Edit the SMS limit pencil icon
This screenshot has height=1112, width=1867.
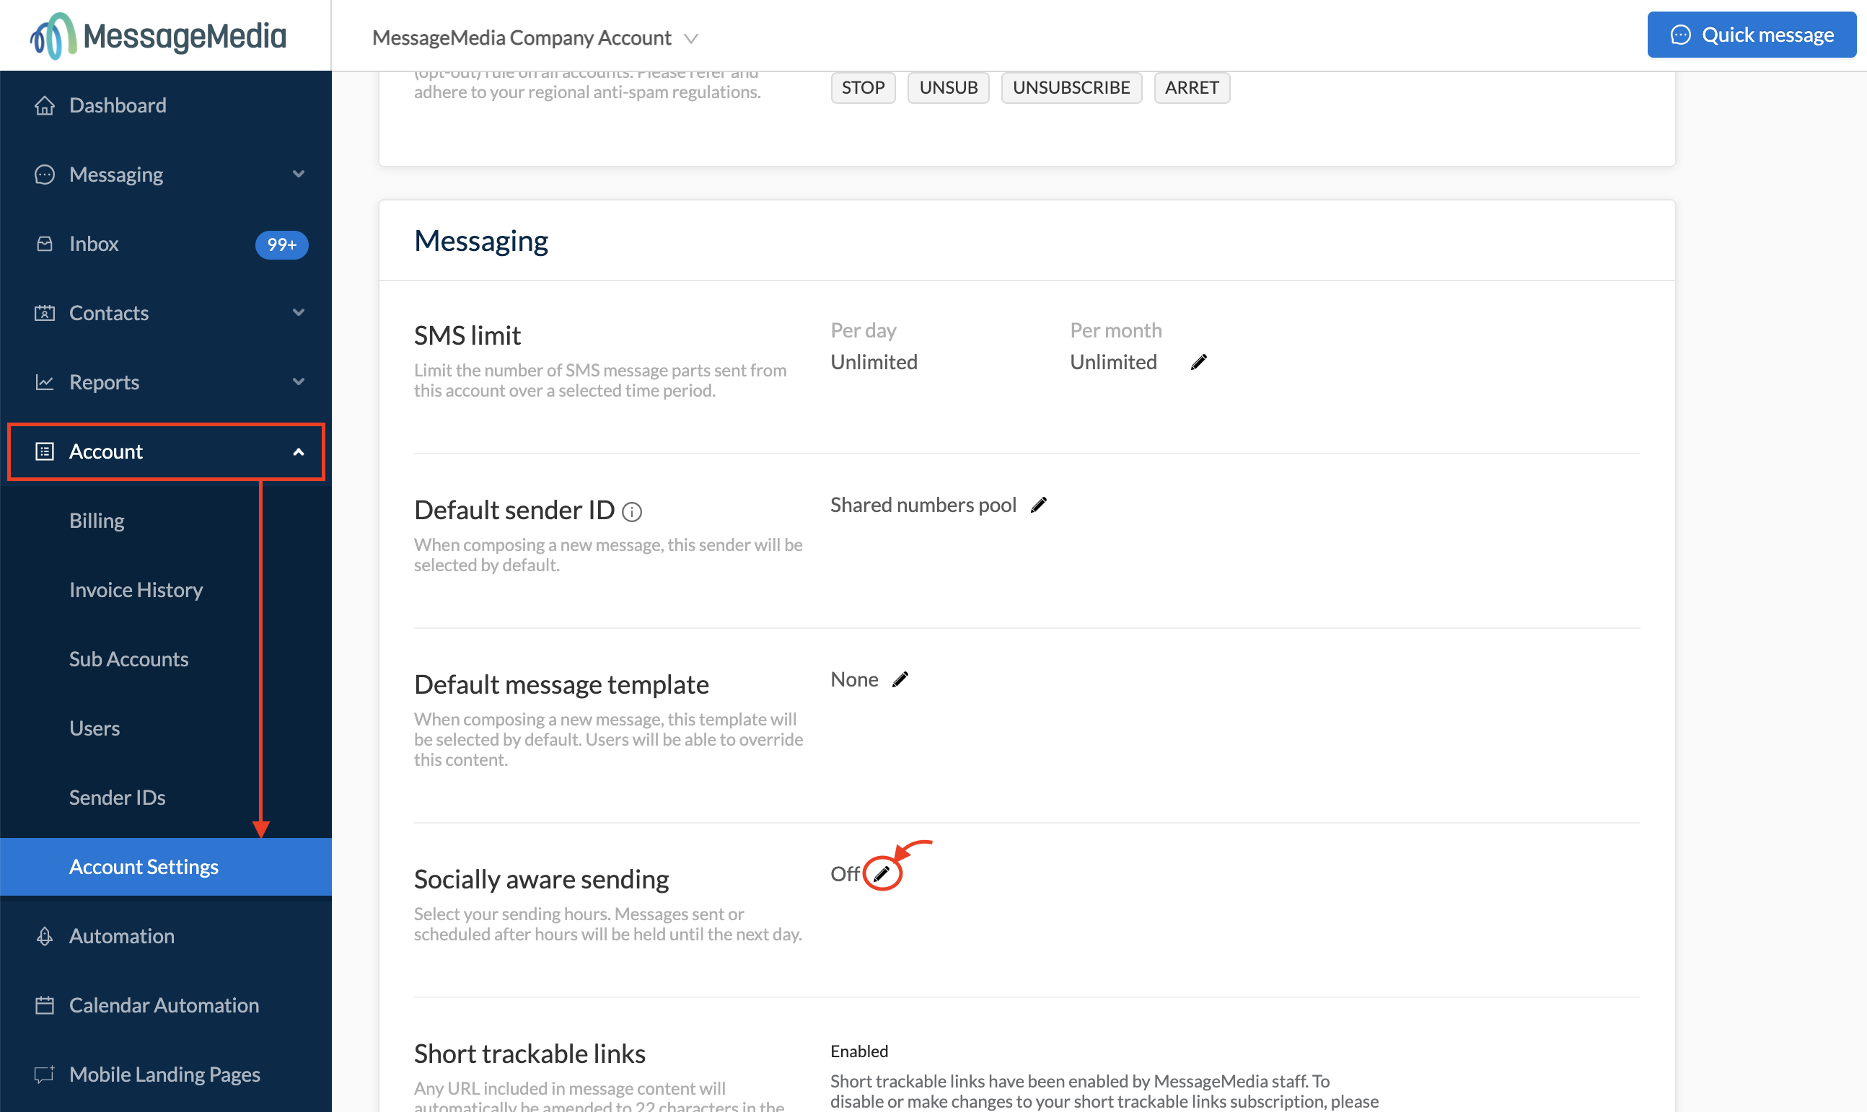(1198, 363)
